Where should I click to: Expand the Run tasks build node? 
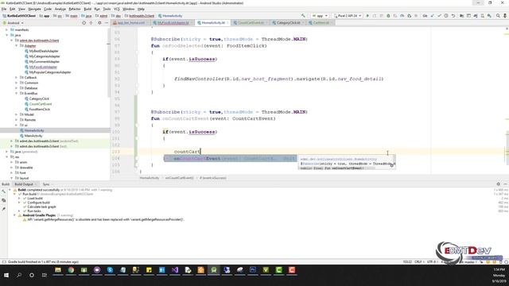[19, 211]
